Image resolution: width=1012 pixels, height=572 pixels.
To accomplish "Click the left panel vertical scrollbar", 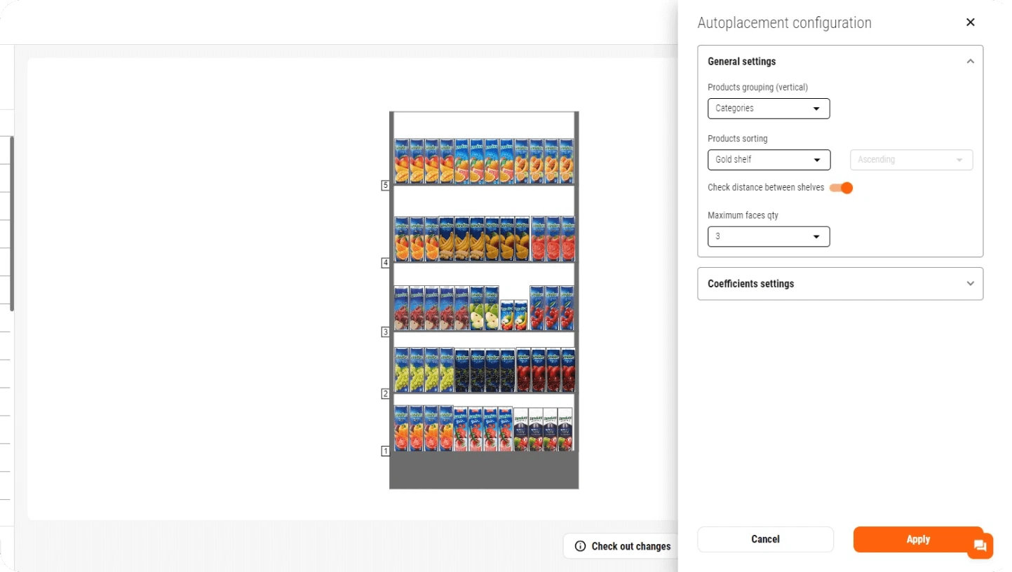I will pos(12,224).
